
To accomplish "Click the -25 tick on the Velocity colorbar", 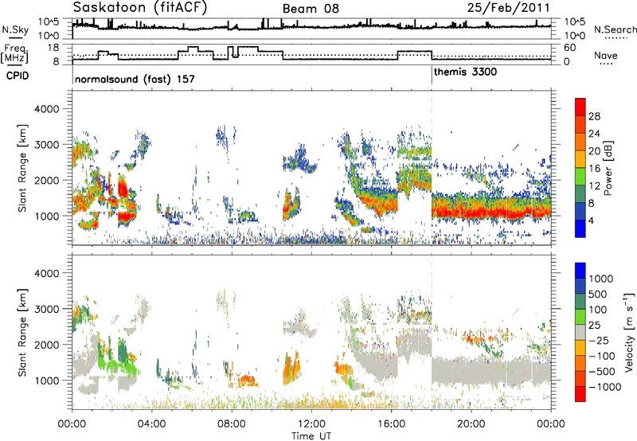I will [599, 340].
